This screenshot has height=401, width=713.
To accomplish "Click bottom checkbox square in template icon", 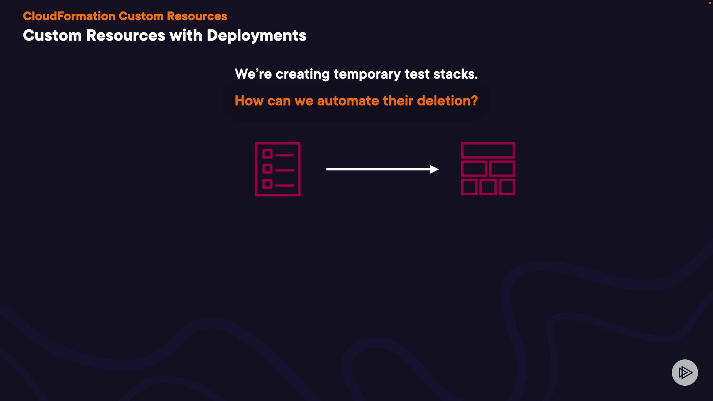I will coord(267,184).
